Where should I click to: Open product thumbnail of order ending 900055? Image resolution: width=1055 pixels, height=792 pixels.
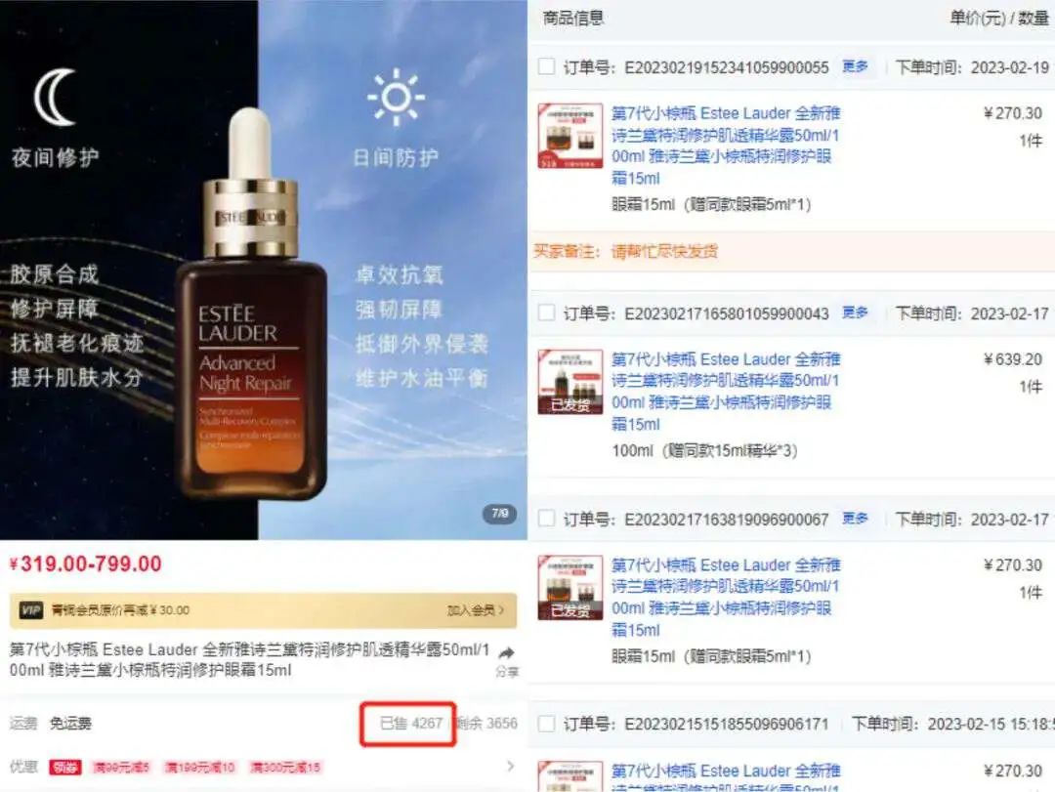point(570,135)
